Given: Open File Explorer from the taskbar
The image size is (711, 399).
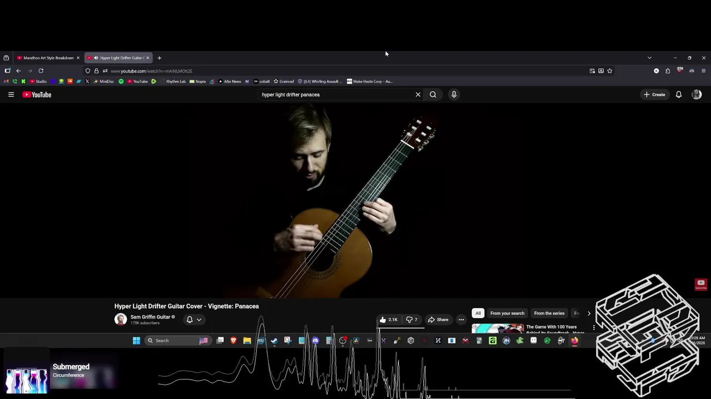Looking at the screenshot, I should tap(247, 340).
